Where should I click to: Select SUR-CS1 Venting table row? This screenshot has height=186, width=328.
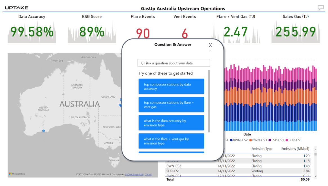[238, 171]
